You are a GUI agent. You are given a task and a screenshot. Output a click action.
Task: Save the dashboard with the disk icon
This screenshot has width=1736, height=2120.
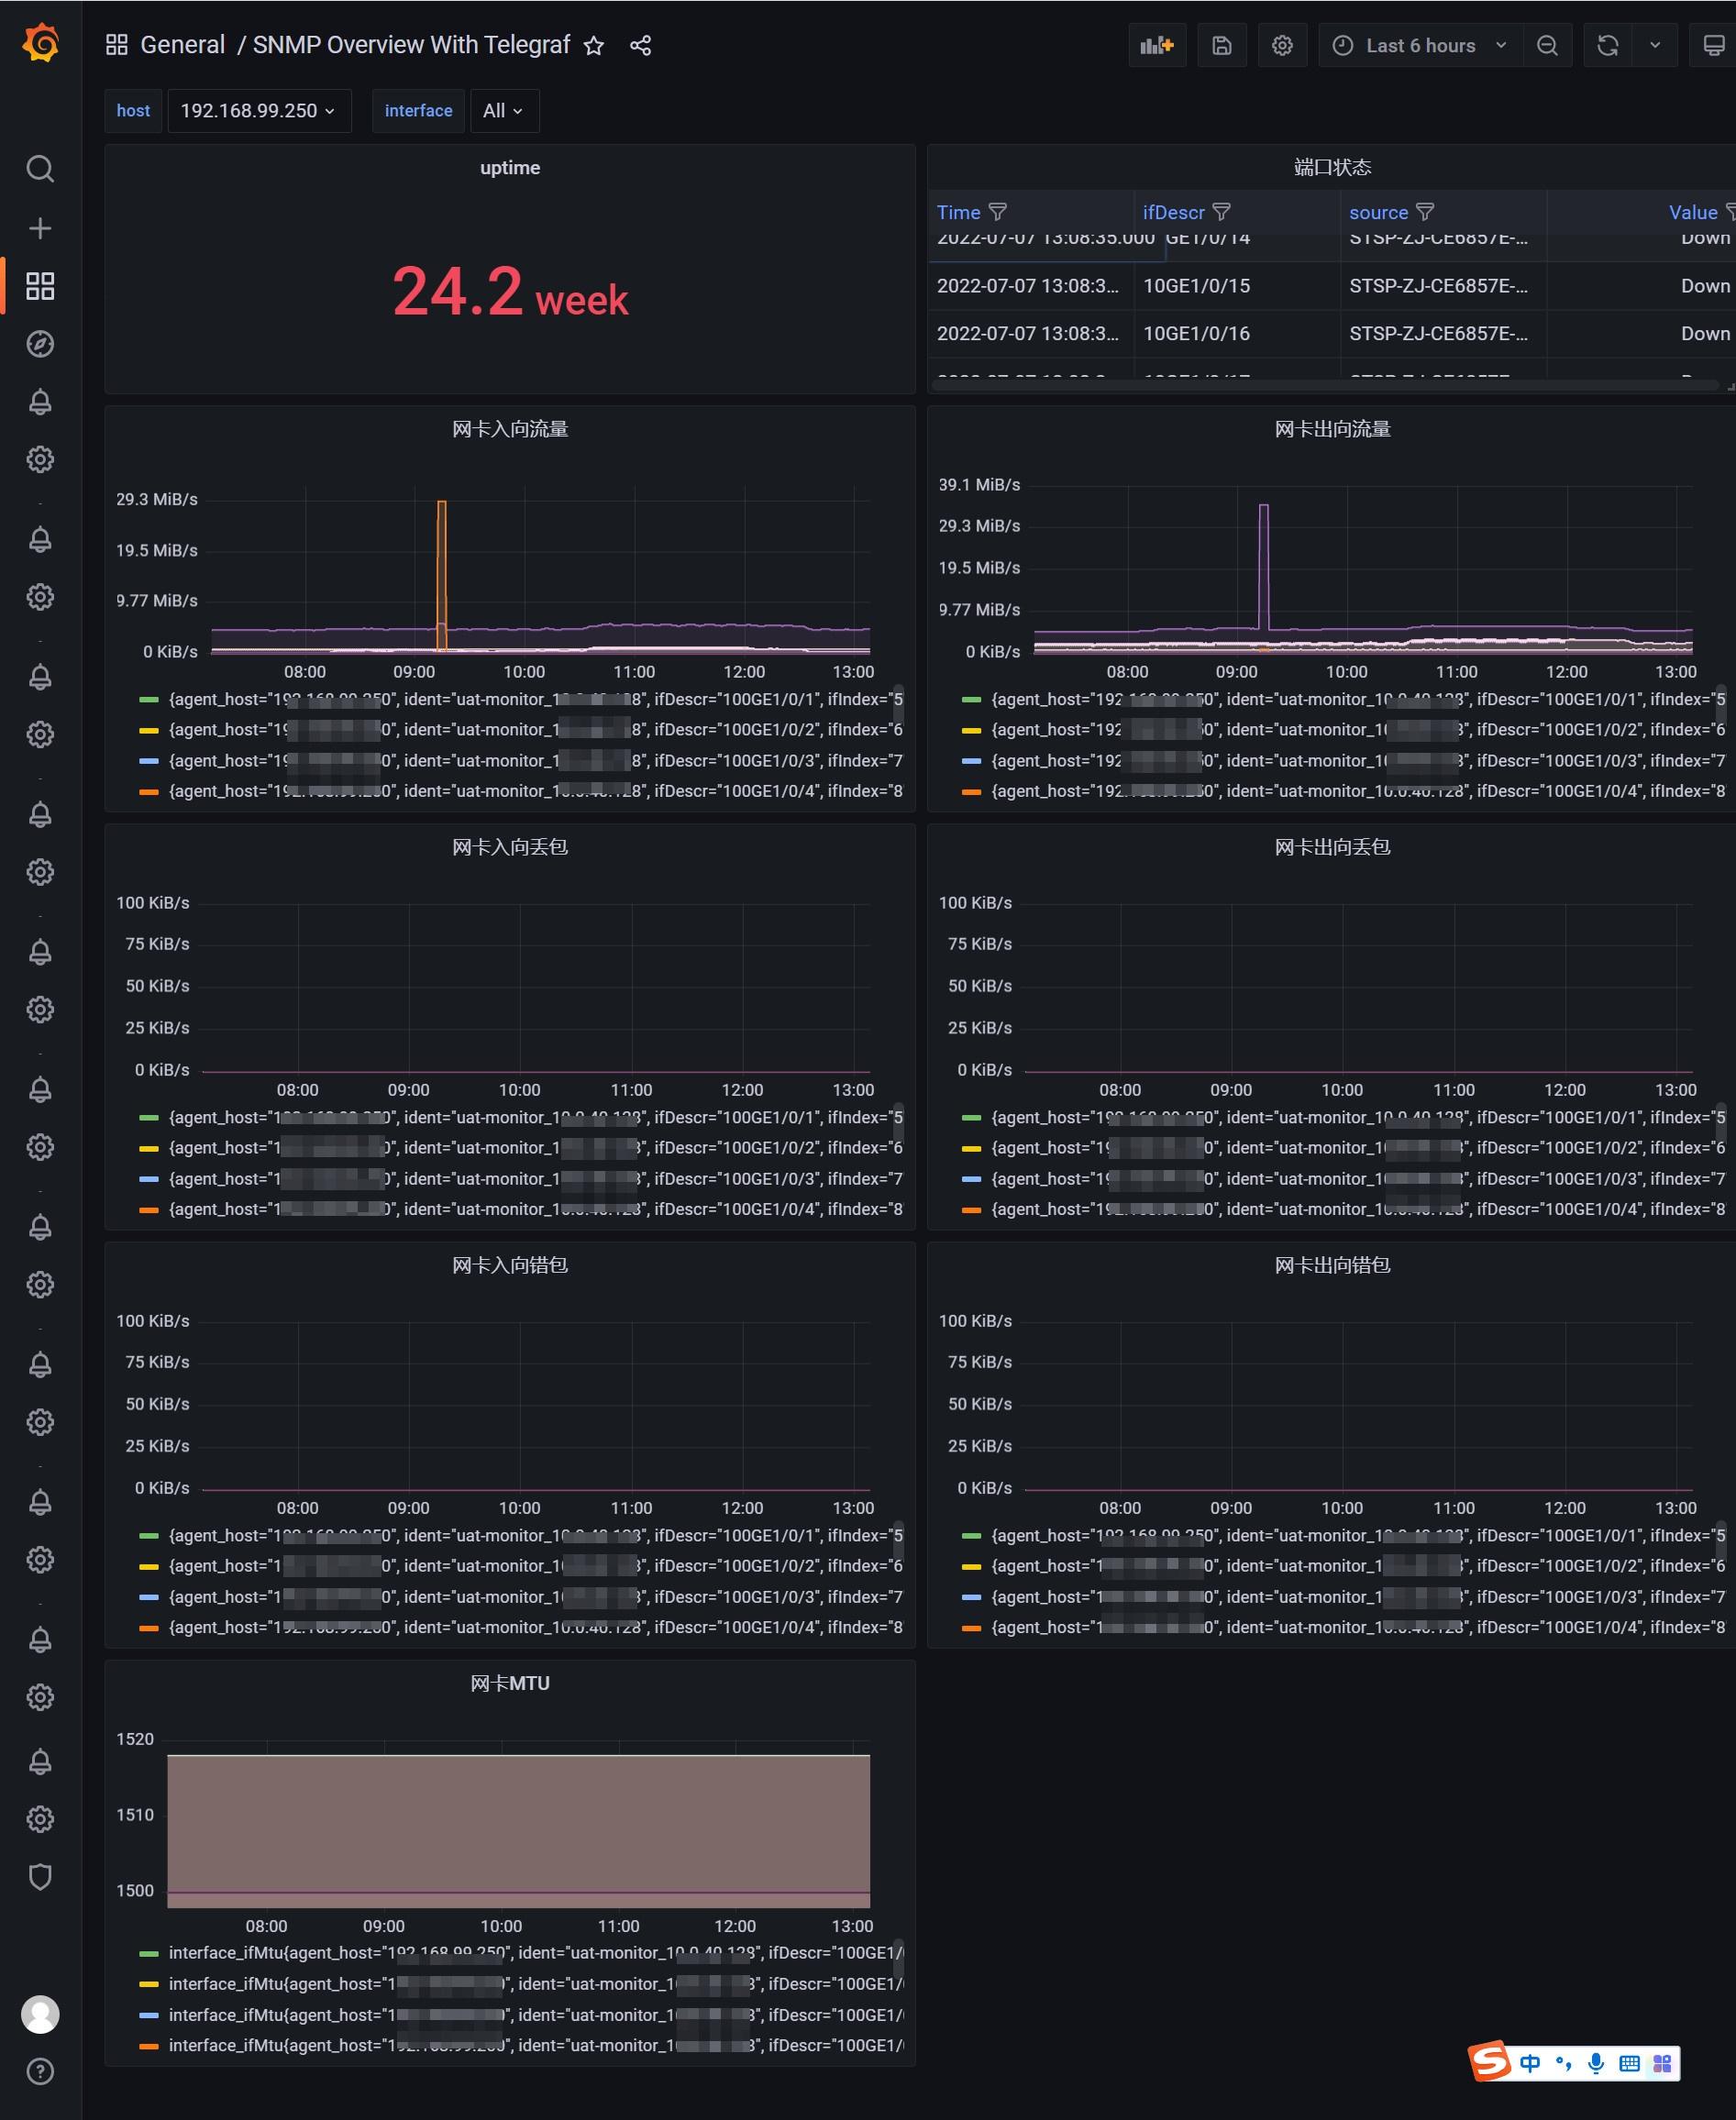pos(1221,45)
